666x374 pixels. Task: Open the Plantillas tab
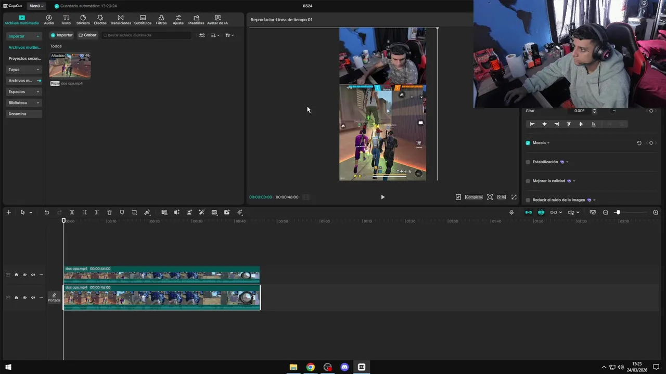tap(196, 20)
